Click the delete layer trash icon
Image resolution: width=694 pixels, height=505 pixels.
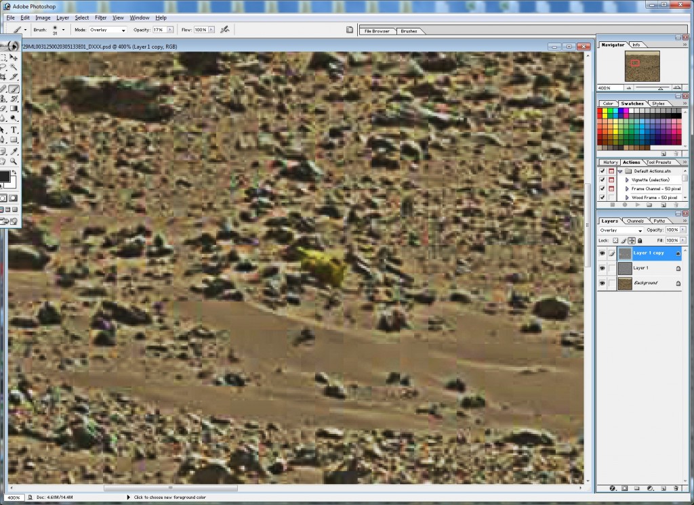pyautogui.click(x=674, y=487)
